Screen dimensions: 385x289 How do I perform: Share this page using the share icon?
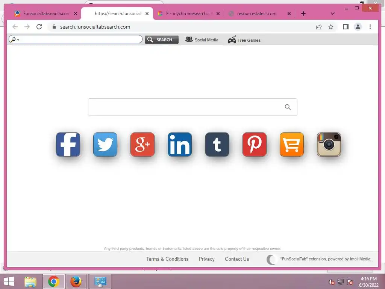click(x=319, y=27)
